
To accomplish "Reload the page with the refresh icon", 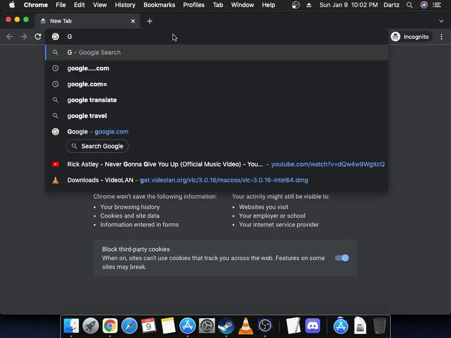I will [x=38, y=37].
